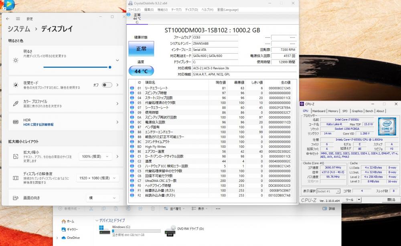The image size is (401, 246).
Task: Open the color profile (カラー プロファイル) chevron
Action: click(117, 103)
